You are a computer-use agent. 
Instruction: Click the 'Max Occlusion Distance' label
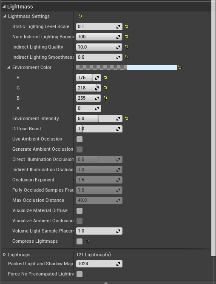click(x=38, y=200)
